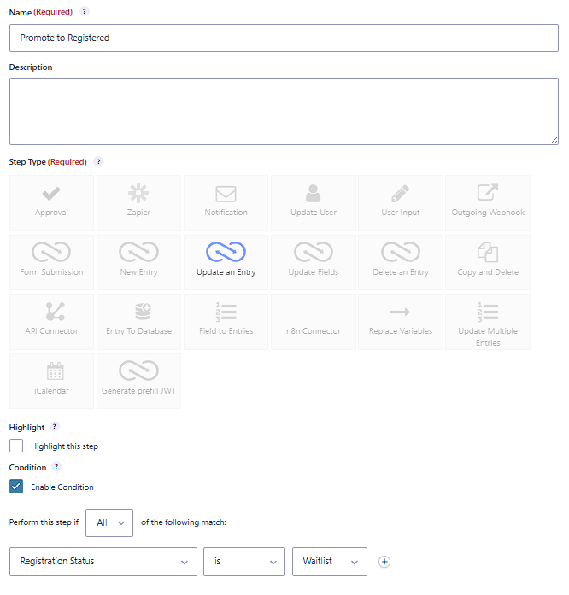Open the All/Any match dropdown

(x=109, y=523)
